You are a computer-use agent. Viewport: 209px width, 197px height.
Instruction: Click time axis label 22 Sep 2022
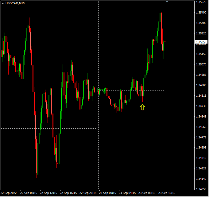9,193
